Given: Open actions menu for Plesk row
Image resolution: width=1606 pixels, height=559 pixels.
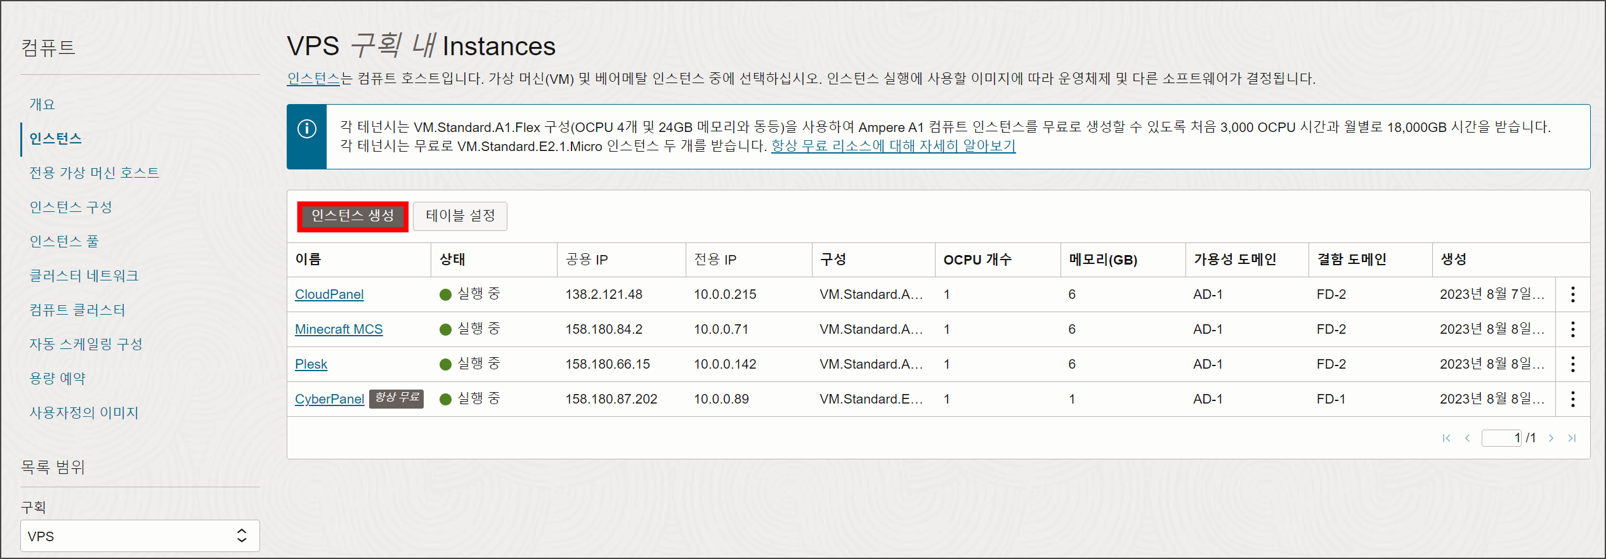Looking at the screenshot, I should coord(1572,364).
